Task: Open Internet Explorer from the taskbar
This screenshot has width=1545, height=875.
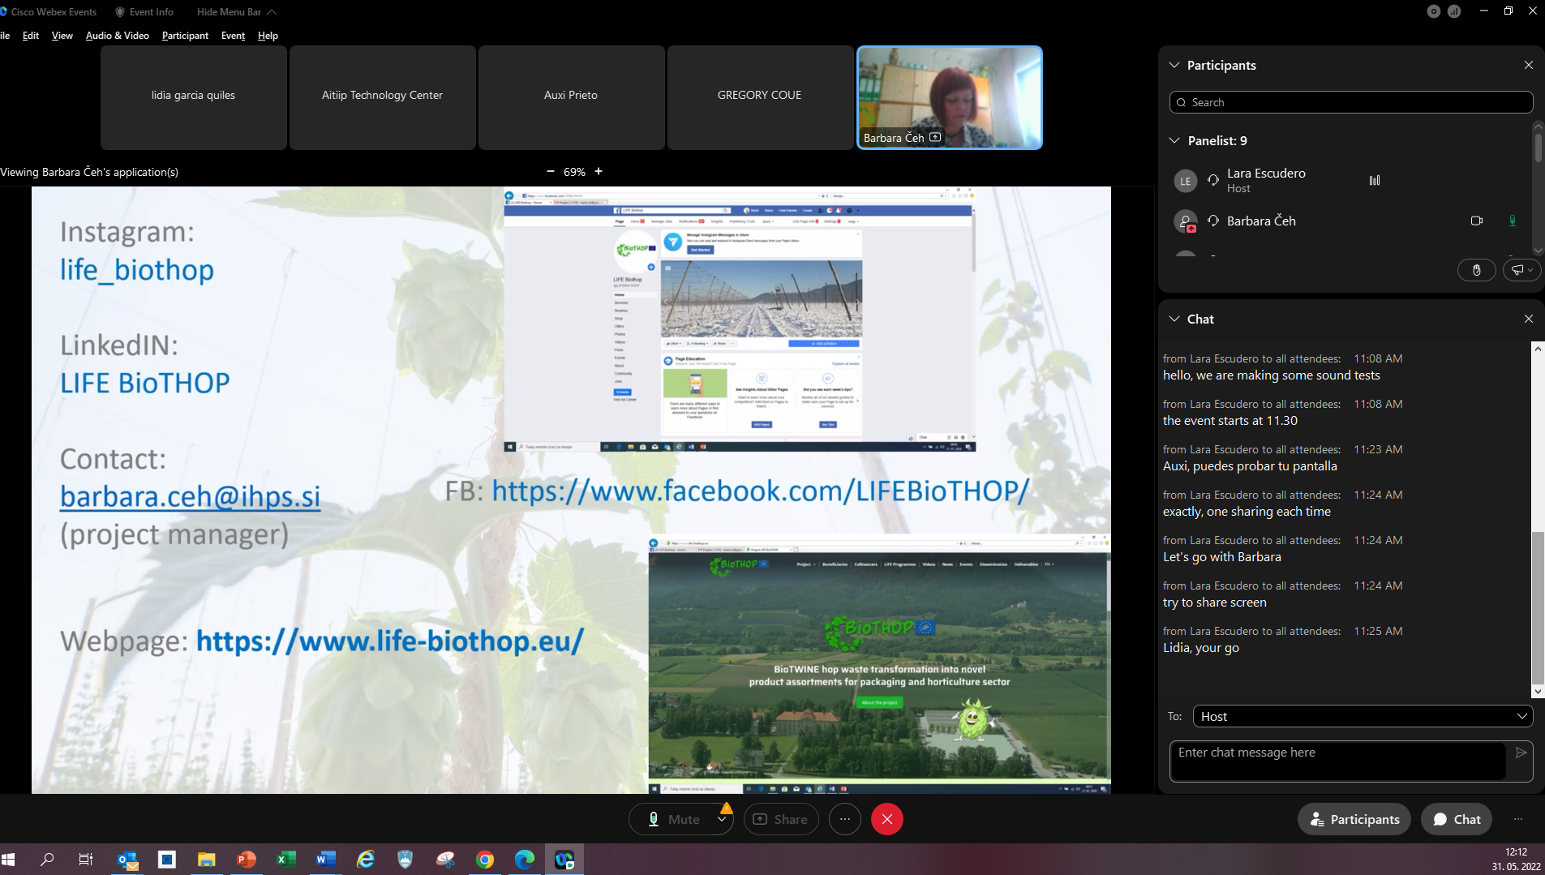Action: click(366, 860)
